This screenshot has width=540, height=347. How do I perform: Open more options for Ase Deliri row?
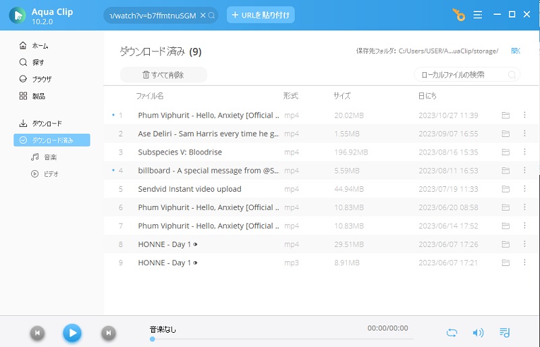[524, 133]
